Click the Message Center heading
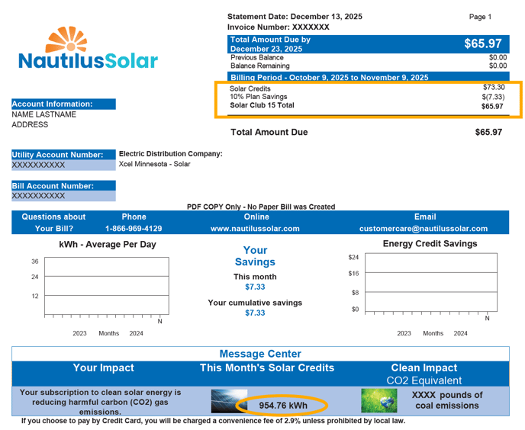 tap(260, 354)
